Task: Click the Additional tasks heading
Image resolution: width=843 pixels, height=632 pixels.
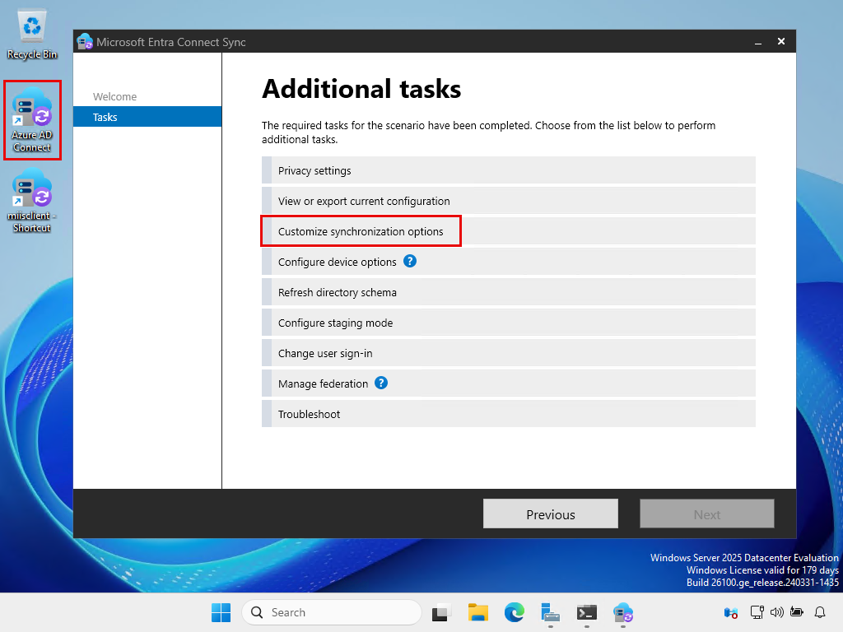Action: (x=361, y=89)
